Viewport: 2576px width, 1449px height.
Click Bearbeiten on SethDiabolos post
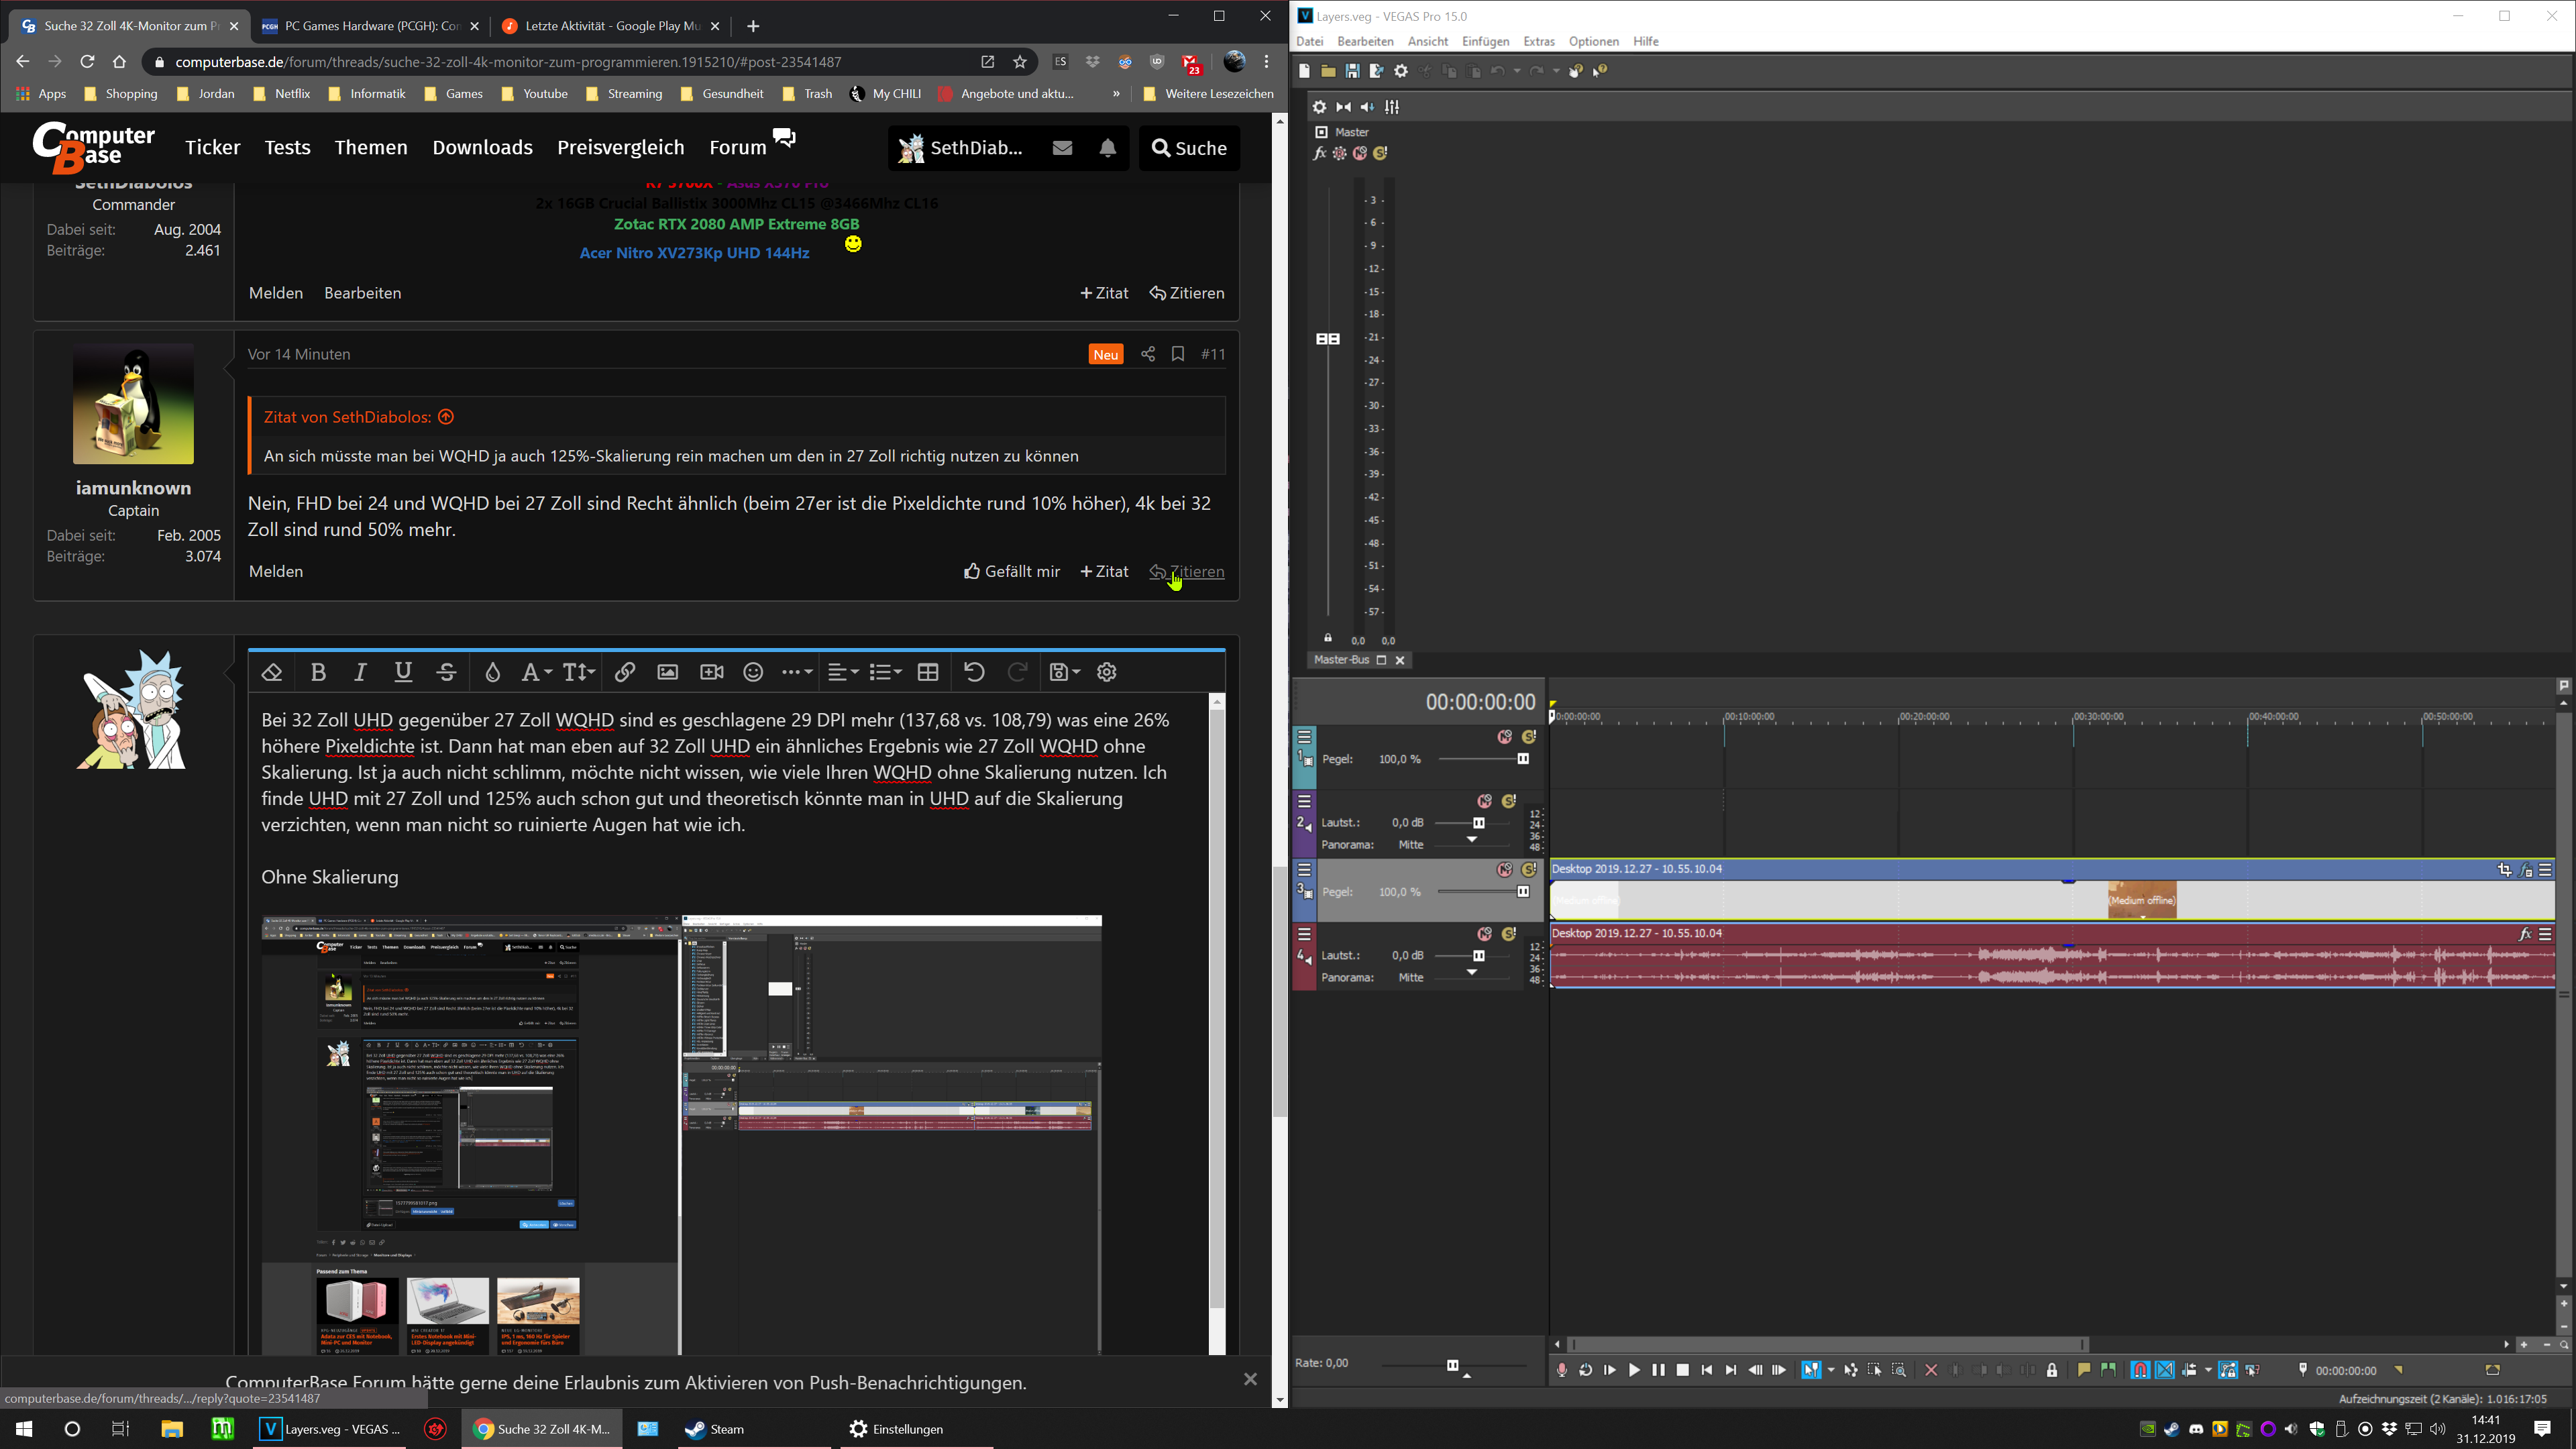click(362, 293)
